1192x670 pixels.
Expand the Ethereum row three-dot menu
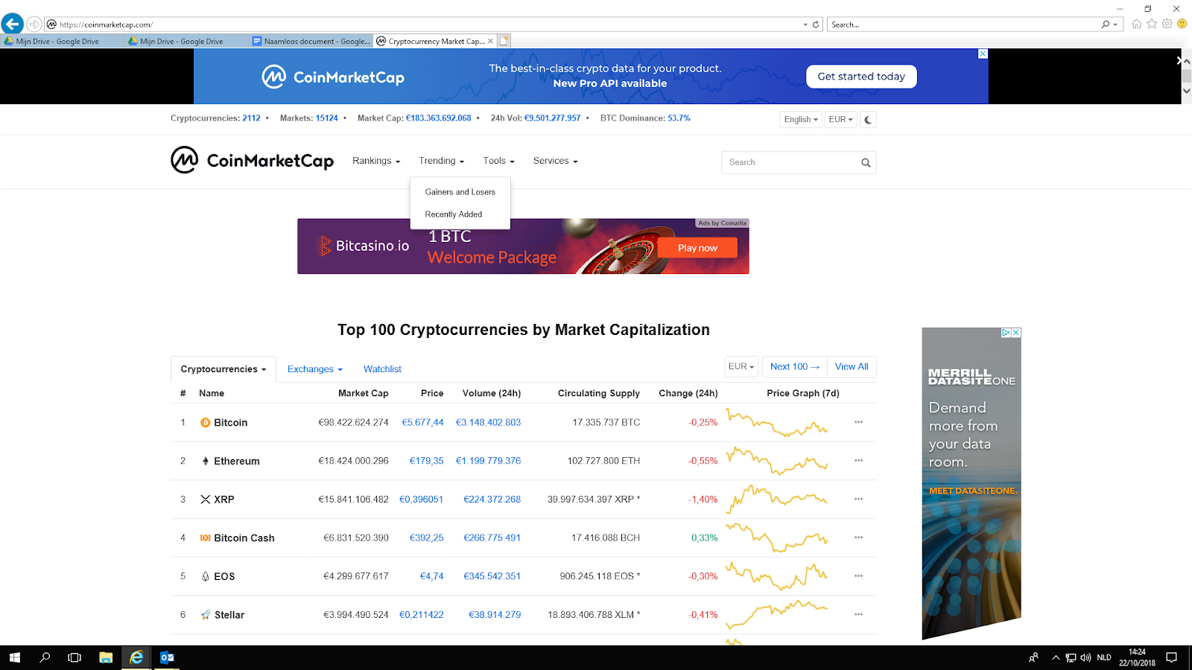click(x=858, y=461)
